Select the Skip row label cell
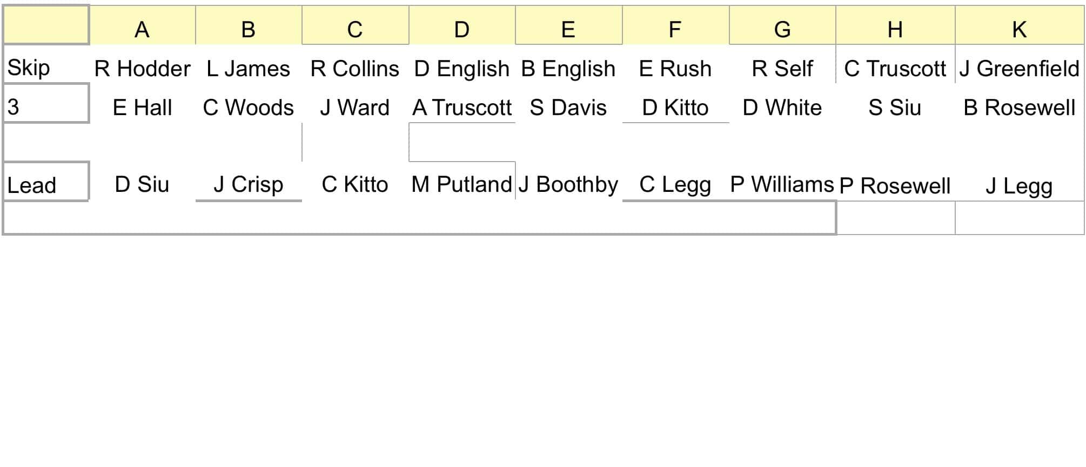 pos(45,68)
